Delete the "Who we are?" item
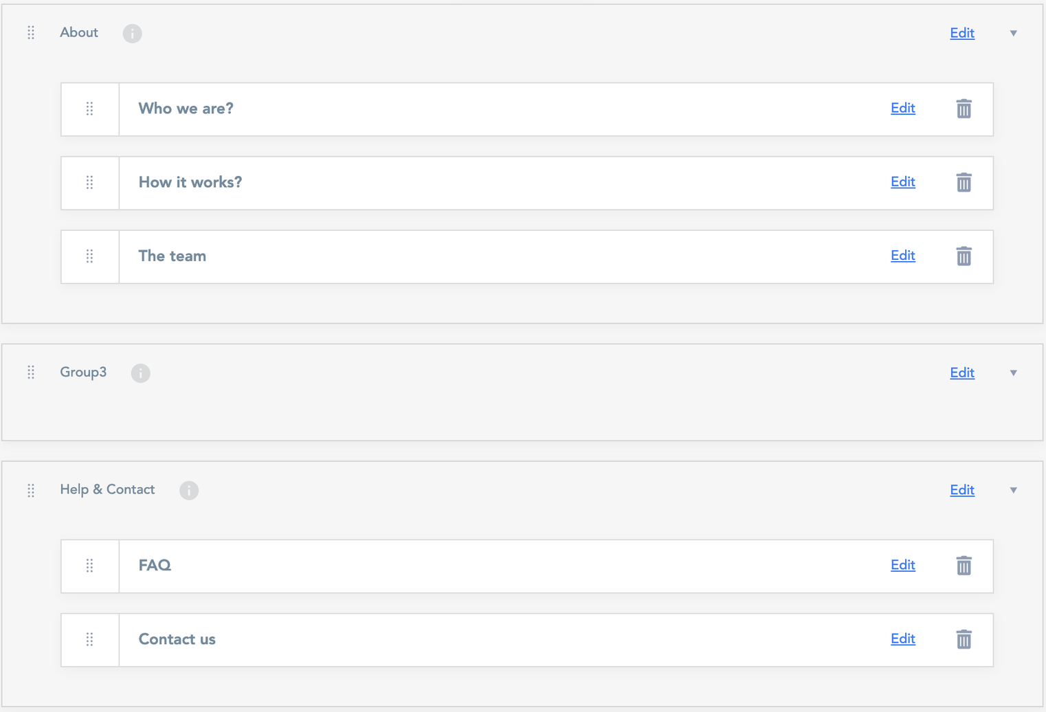The height and width of the screenshot is (712, 1046). click(x=964, y=109)
